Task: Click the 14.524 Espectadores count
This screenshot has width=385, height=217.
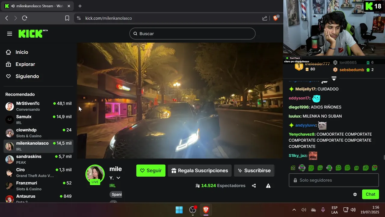Action: click(220, 186)
